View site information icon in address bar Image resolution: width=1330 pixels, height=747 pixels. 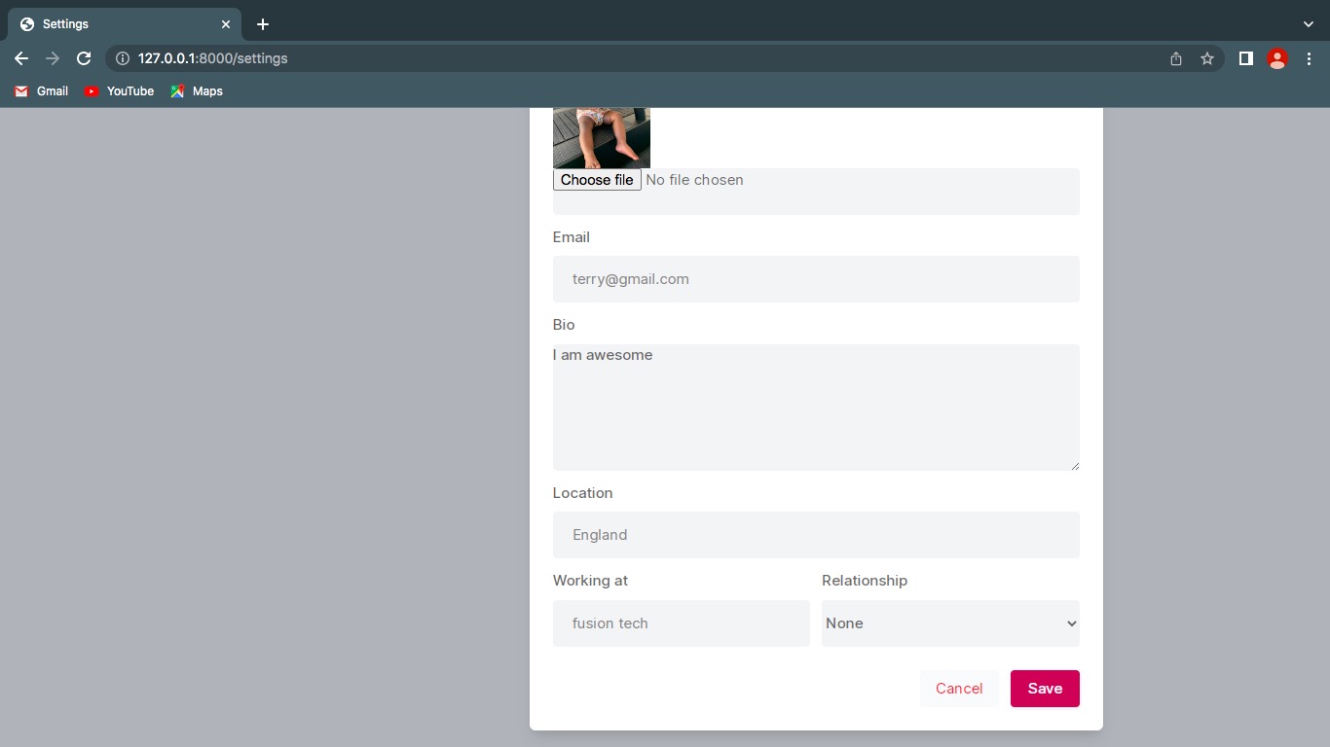coord(123,58)
